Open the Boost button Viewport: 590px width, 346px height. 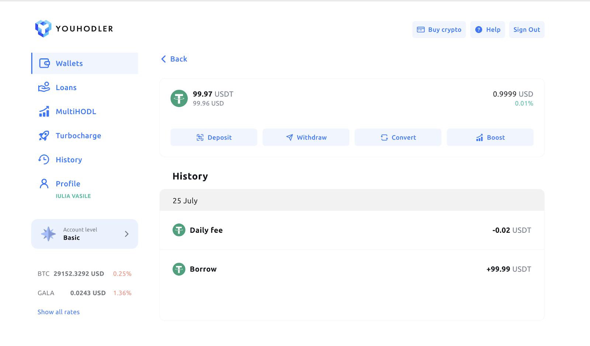click(x=490, y=137)
